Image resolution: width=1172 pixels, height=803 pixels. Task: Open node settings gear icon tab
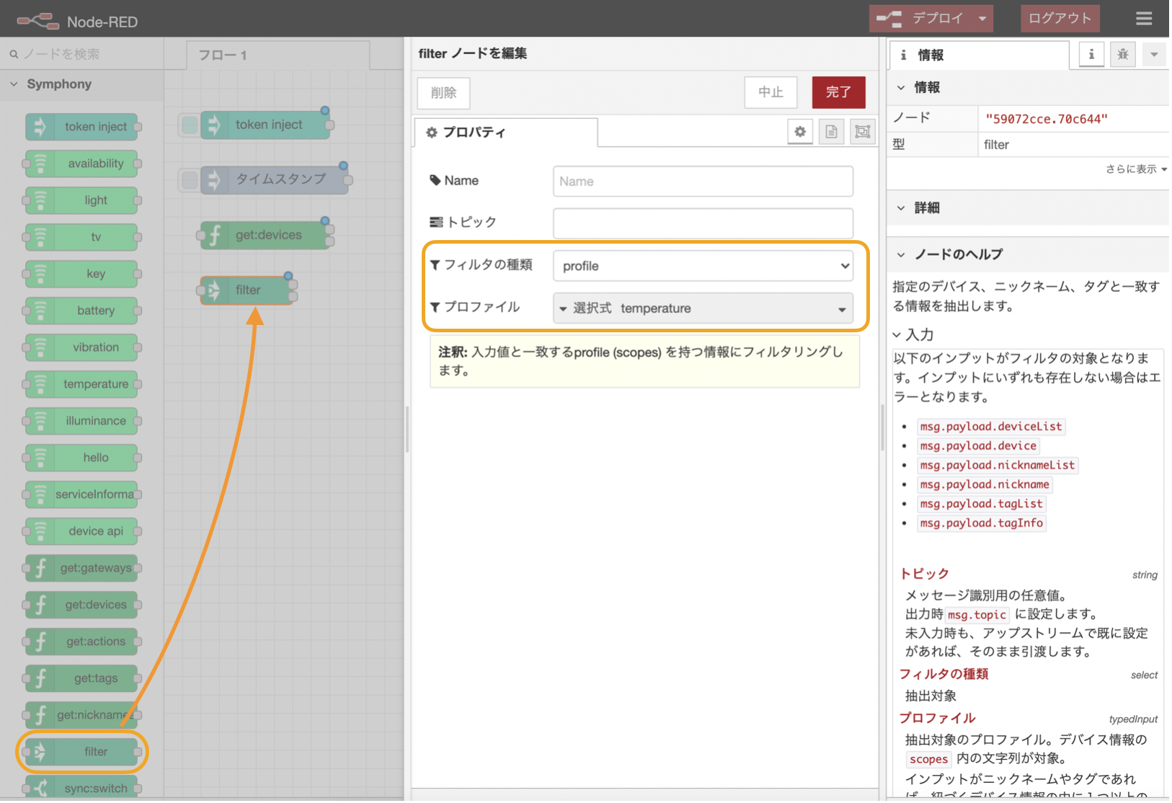(x=800, y=132)
